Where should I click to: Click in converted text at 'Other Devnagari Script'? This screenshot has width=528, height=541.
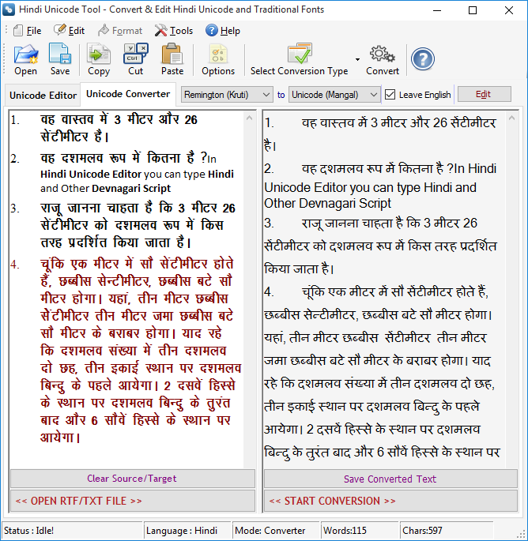tap(327, 204)
